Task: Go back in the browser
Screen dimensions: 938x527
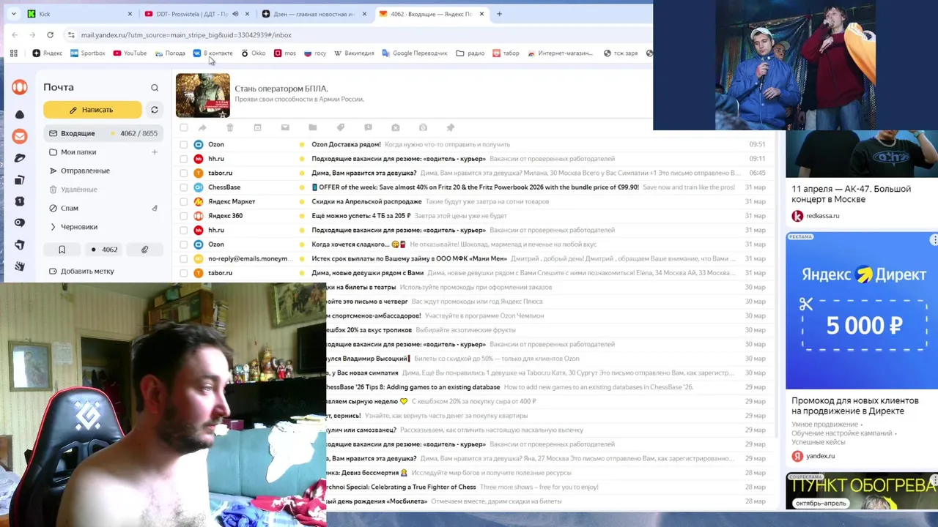Action: pyautogui.click(x=15, y=34)
